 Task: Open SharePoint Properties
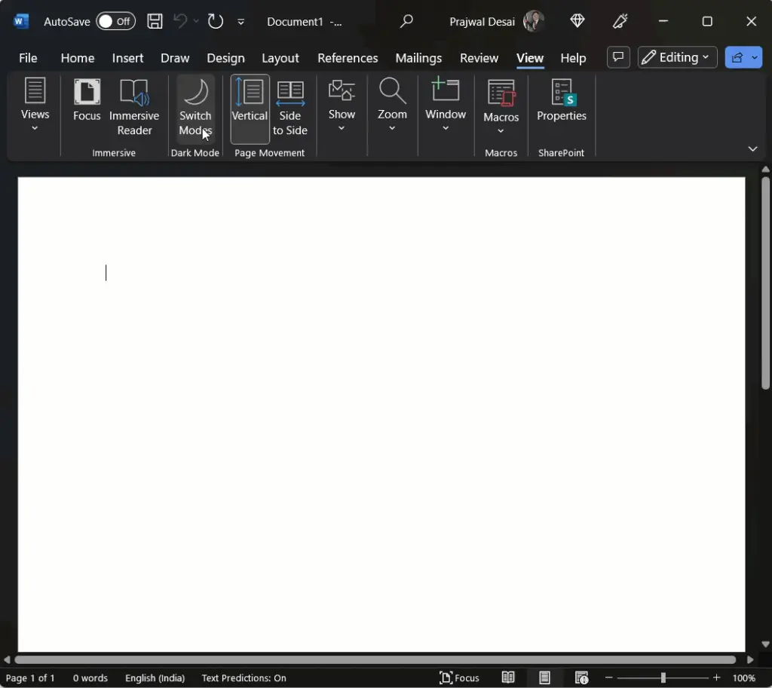[561, 100]
